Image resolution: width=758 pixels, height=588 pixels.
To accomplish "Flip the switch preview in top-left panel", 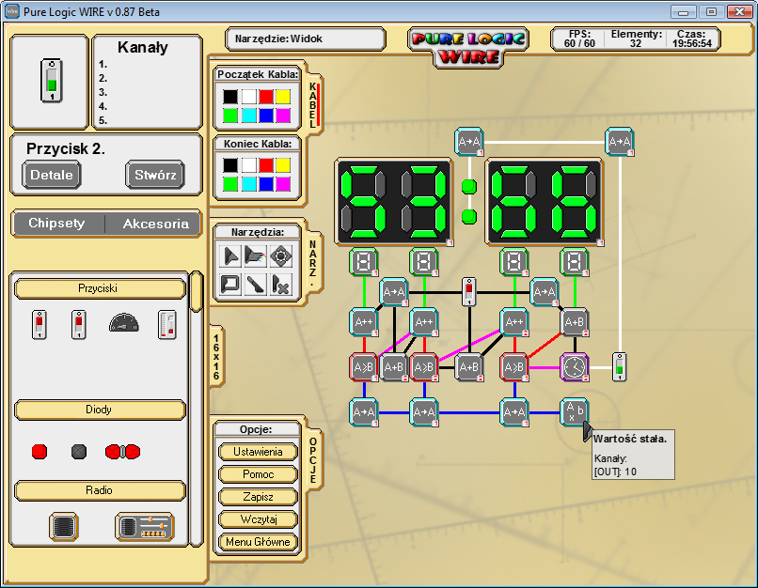I will click(x=50, y=82).
